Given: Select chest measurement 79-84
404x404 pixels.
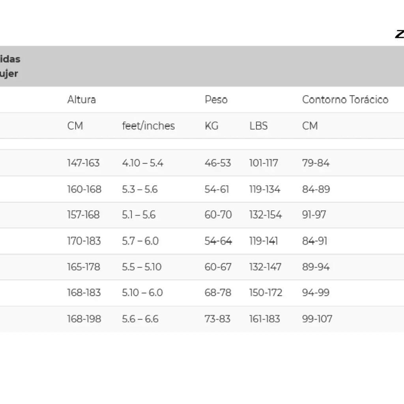Looking at the screenshot, I should [316, 163].
